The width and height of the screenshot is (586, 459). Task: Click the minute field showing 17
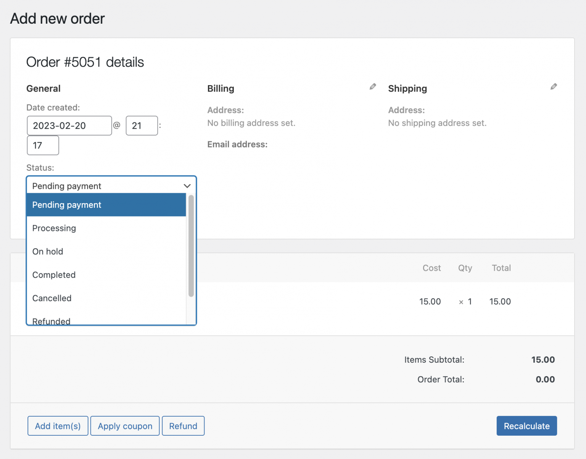click(43, 145)
